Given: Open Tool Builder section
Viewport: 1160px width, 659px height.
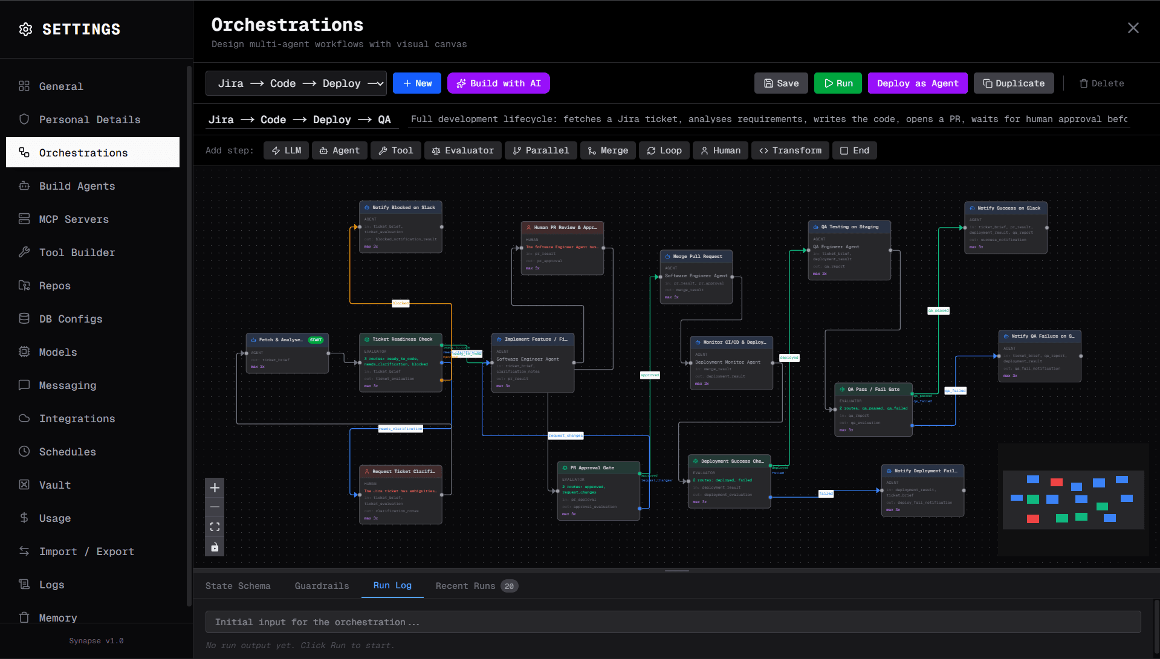Looking at the screenshot, I should point(92,252).
